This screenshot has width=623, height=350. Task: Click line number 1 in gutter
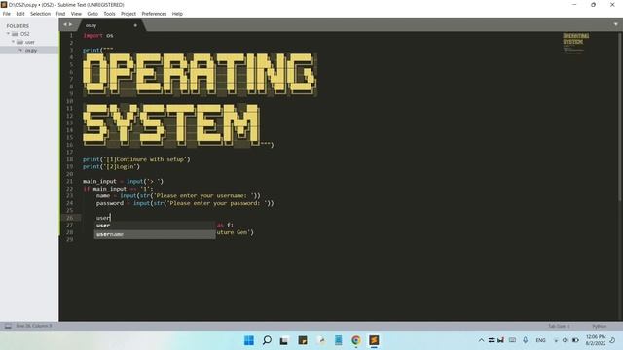pyautogui.click(x=71, y=35)
